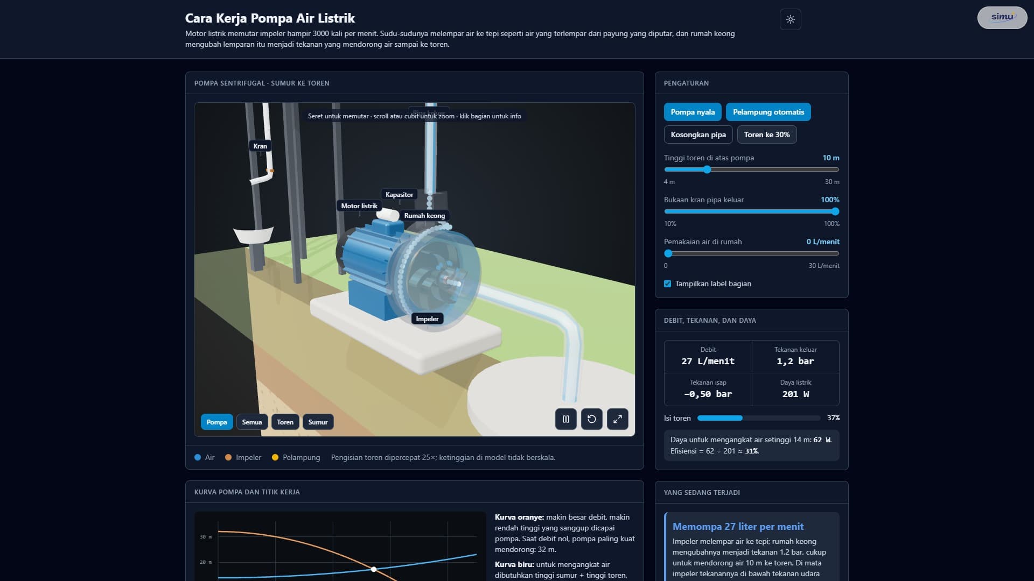Click the Cara Kerja Pompa Air Listrik title

click(270, 18)
